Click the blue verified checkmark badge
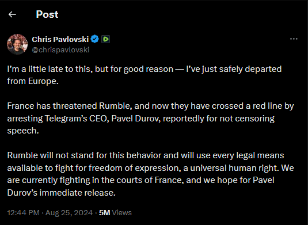This screenshot has width=308, height=225. (x=95, y=39)
